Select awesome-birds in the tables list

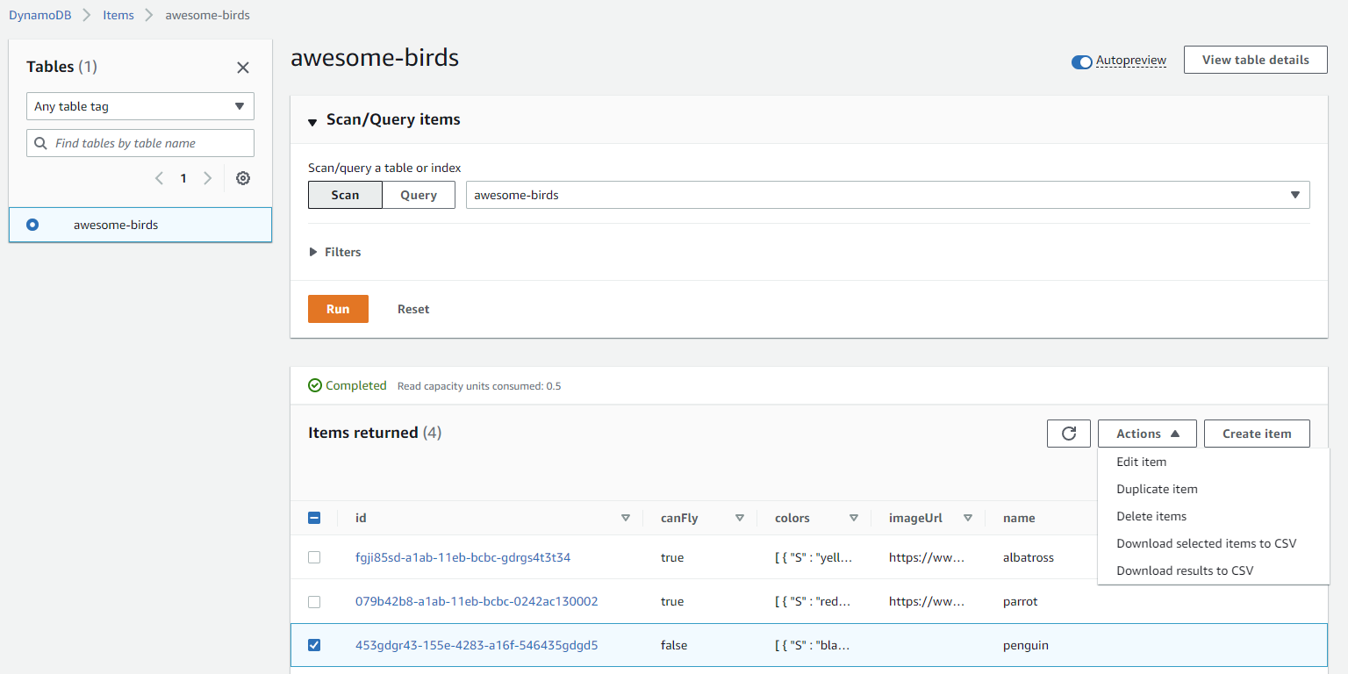pyautogui.click(x=140, y=225)
